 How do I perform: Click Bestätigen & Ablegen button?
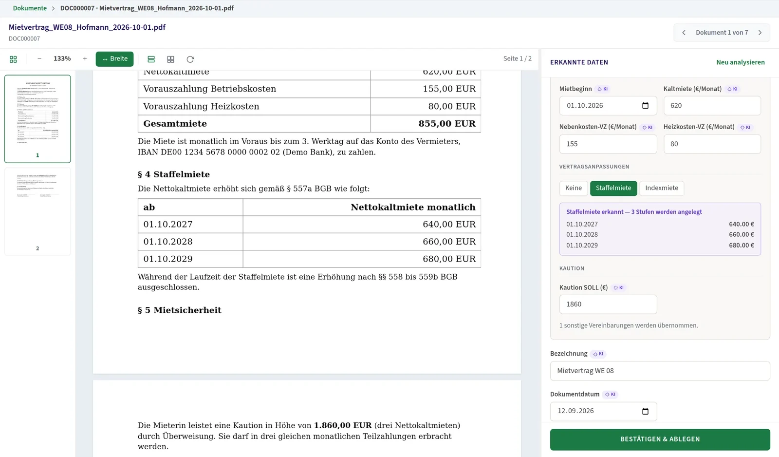pos(660,439)
